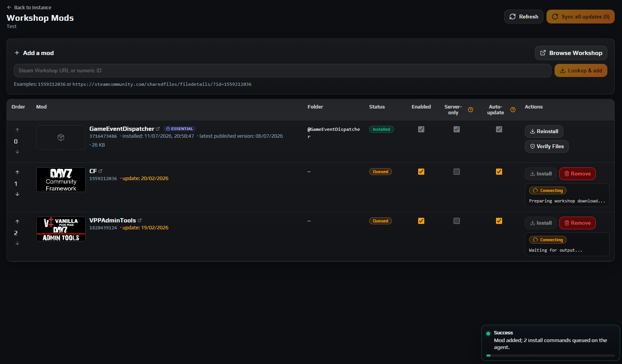Image resolution: width=622 pixels, height=364 pixels.
Task: Toggle Server-only checkbox for CF
Action: point(457,172)
